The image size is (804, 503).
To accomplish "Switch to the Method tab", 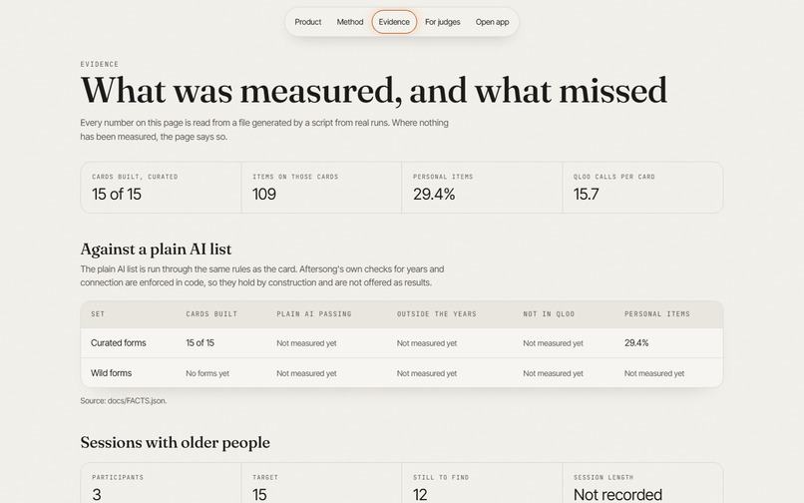I will click(350, 22).
